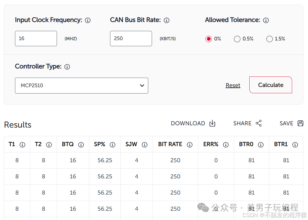This screenshot has width=308, height=220.
Task: Click the SHARE text label
Action: tap(242, 123)
